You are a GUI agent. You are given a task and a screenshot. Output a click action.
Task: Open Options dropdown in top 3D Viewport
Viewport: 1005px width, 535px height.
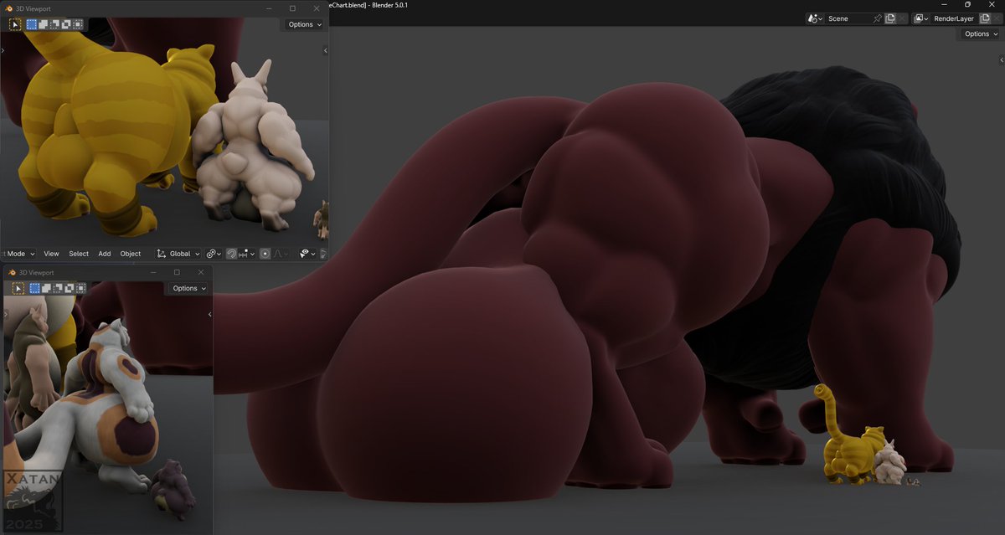click(x=304, y=24)
